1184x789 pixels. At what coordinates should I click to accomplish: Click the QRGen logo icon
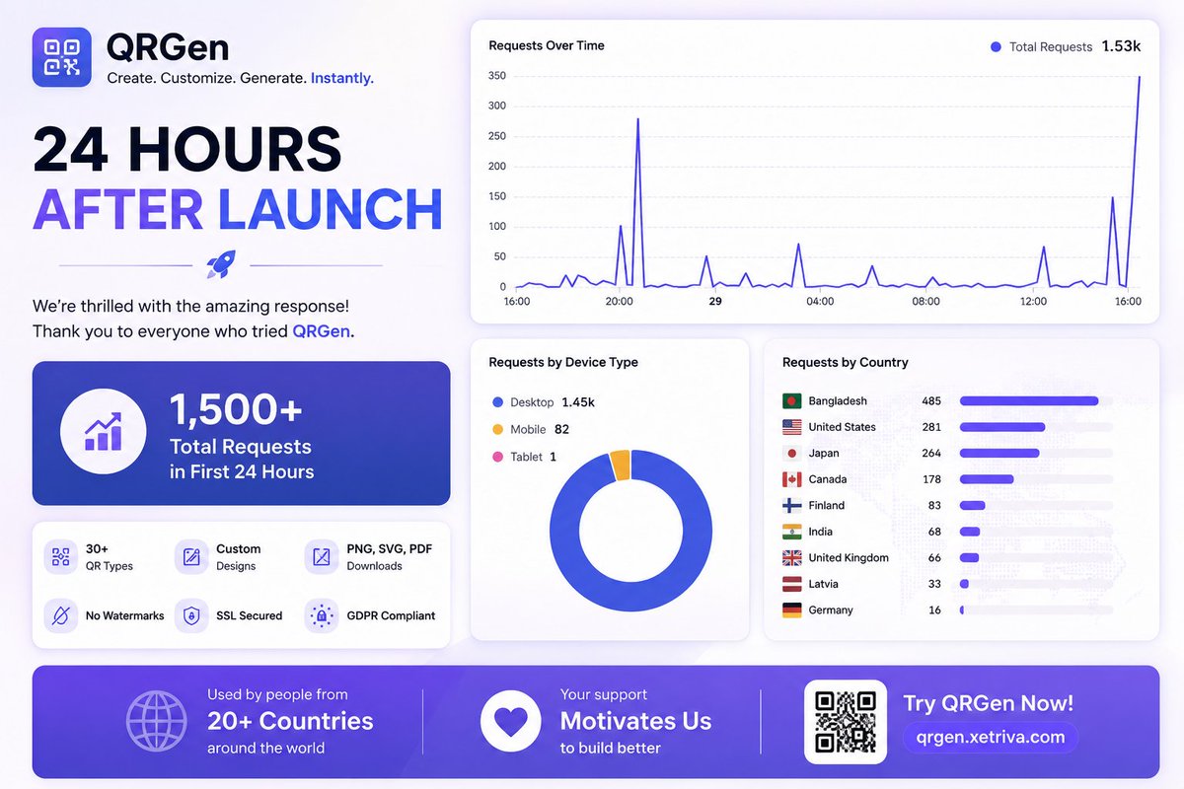pyautogui.click(x=62, y=57)
